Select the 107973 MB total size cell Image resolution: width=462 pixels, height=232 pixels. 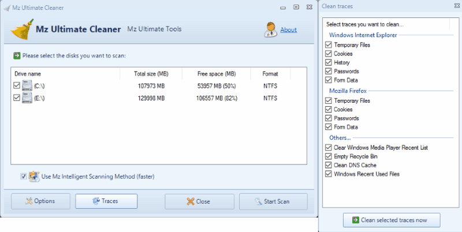[x=151, y=86]
